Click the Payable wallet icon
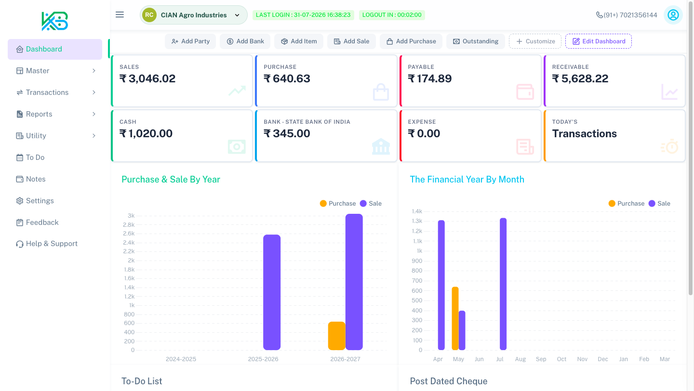 tap(525, 91)
